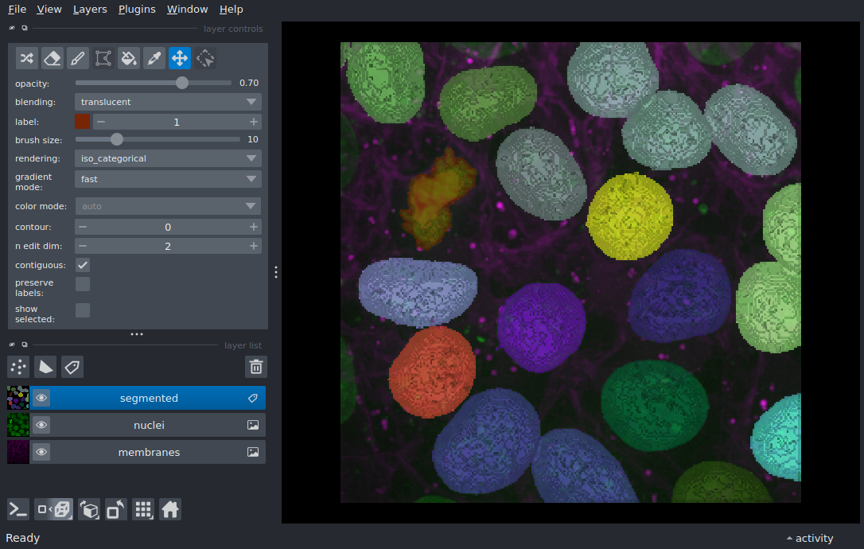This screenshot has width=864, height=549.
Task: Shuffle the label colors
Action: click(x=27, y=58)
